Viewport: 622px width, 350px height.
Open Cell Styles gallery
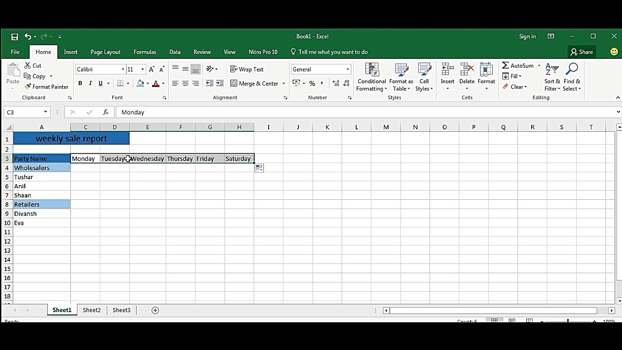[x=424, y=77]
